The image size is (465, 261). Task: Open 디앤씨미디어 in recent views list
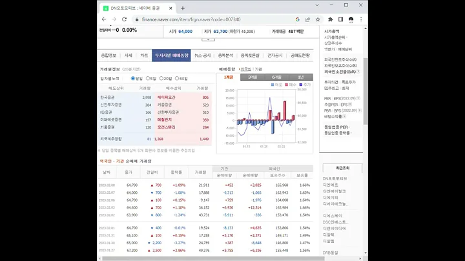click(335, 229)
